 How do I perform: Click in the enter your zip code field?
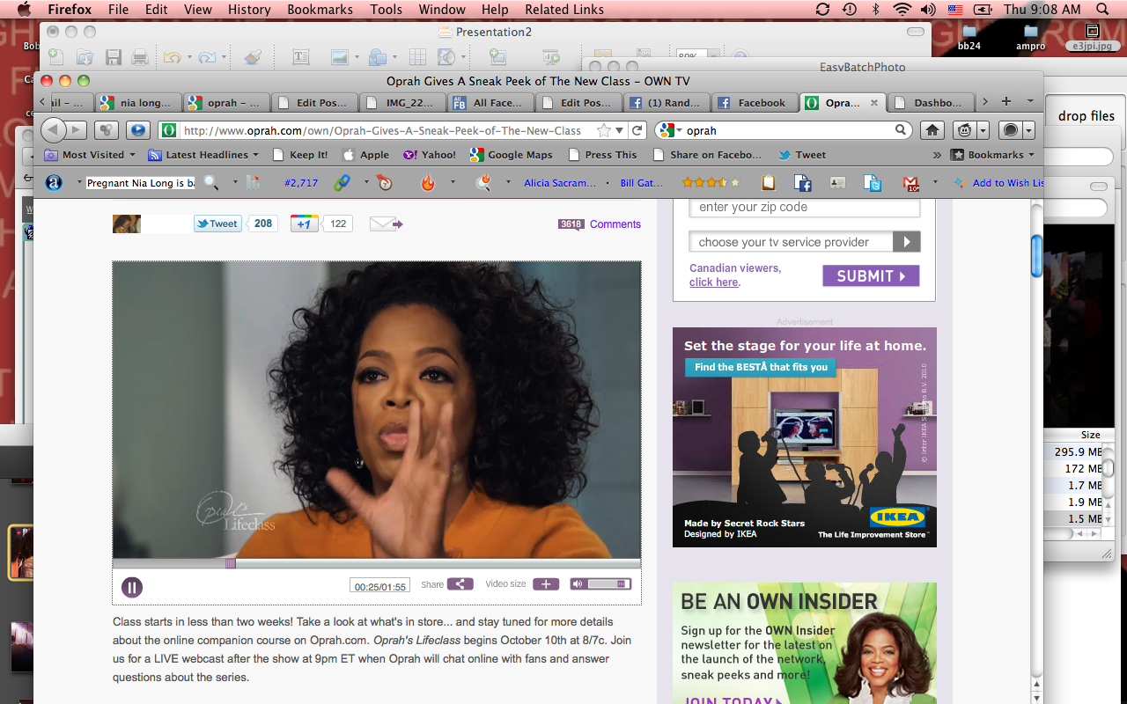coord(804,208)
